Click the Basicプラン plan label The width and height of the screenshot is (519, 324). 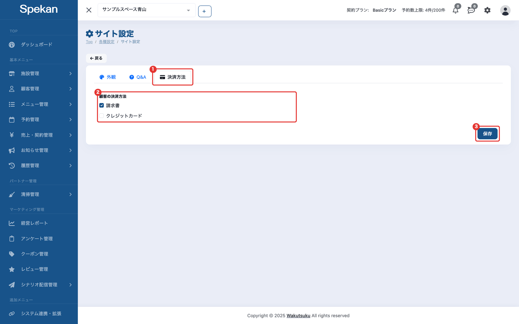click(384, 10)
